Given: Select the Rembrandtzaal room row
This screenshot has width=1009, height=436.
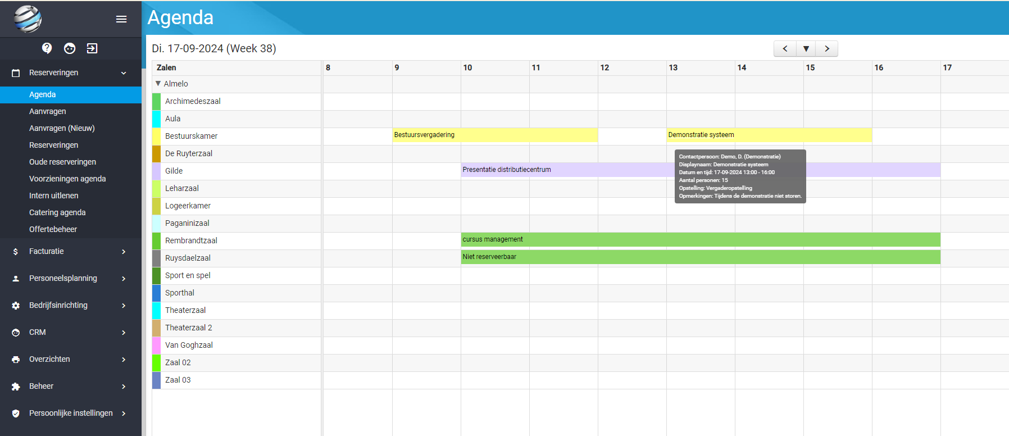Looking at the screenshot, I should tap(237, 241).
